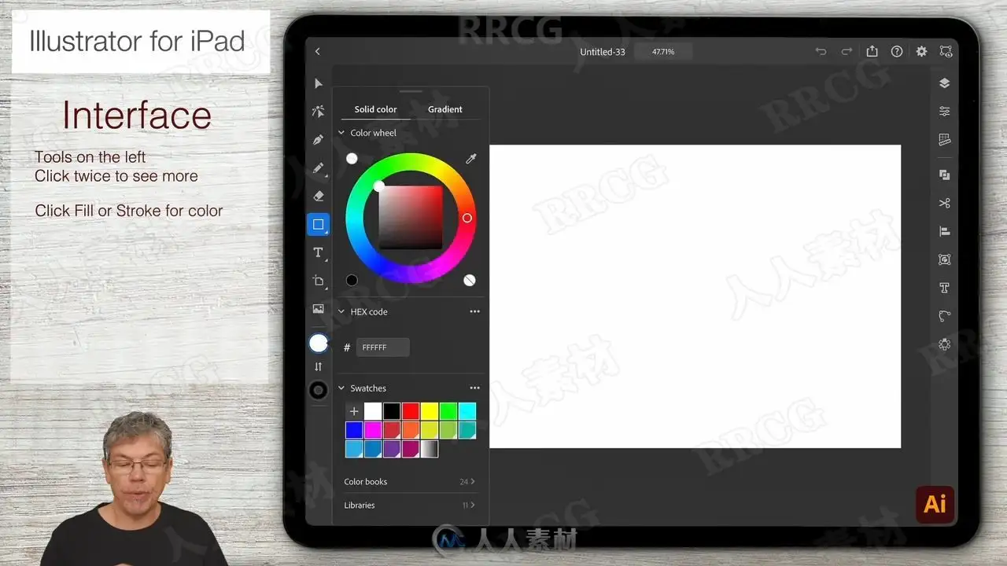Collapse the Swatches section

[341, 388]
